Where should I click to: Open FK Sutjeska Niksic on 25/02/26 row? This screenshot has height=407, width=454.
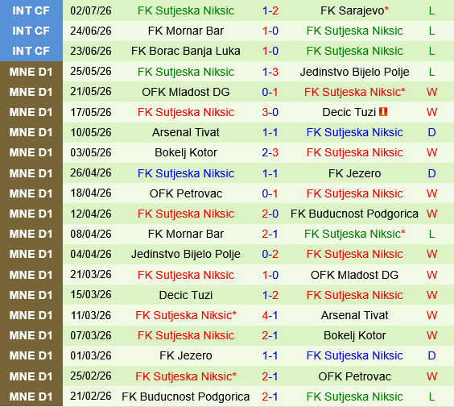(186, 376)
